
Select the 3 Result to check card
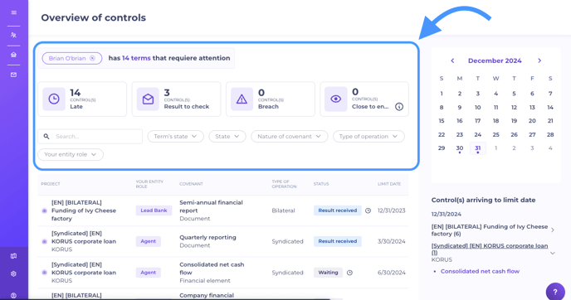click(176, 99)
